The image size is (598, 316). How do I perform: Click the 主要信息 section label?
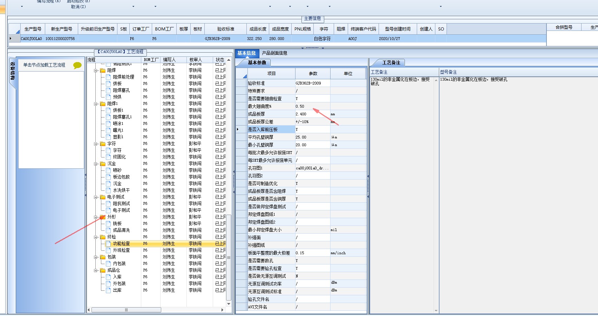312,19
